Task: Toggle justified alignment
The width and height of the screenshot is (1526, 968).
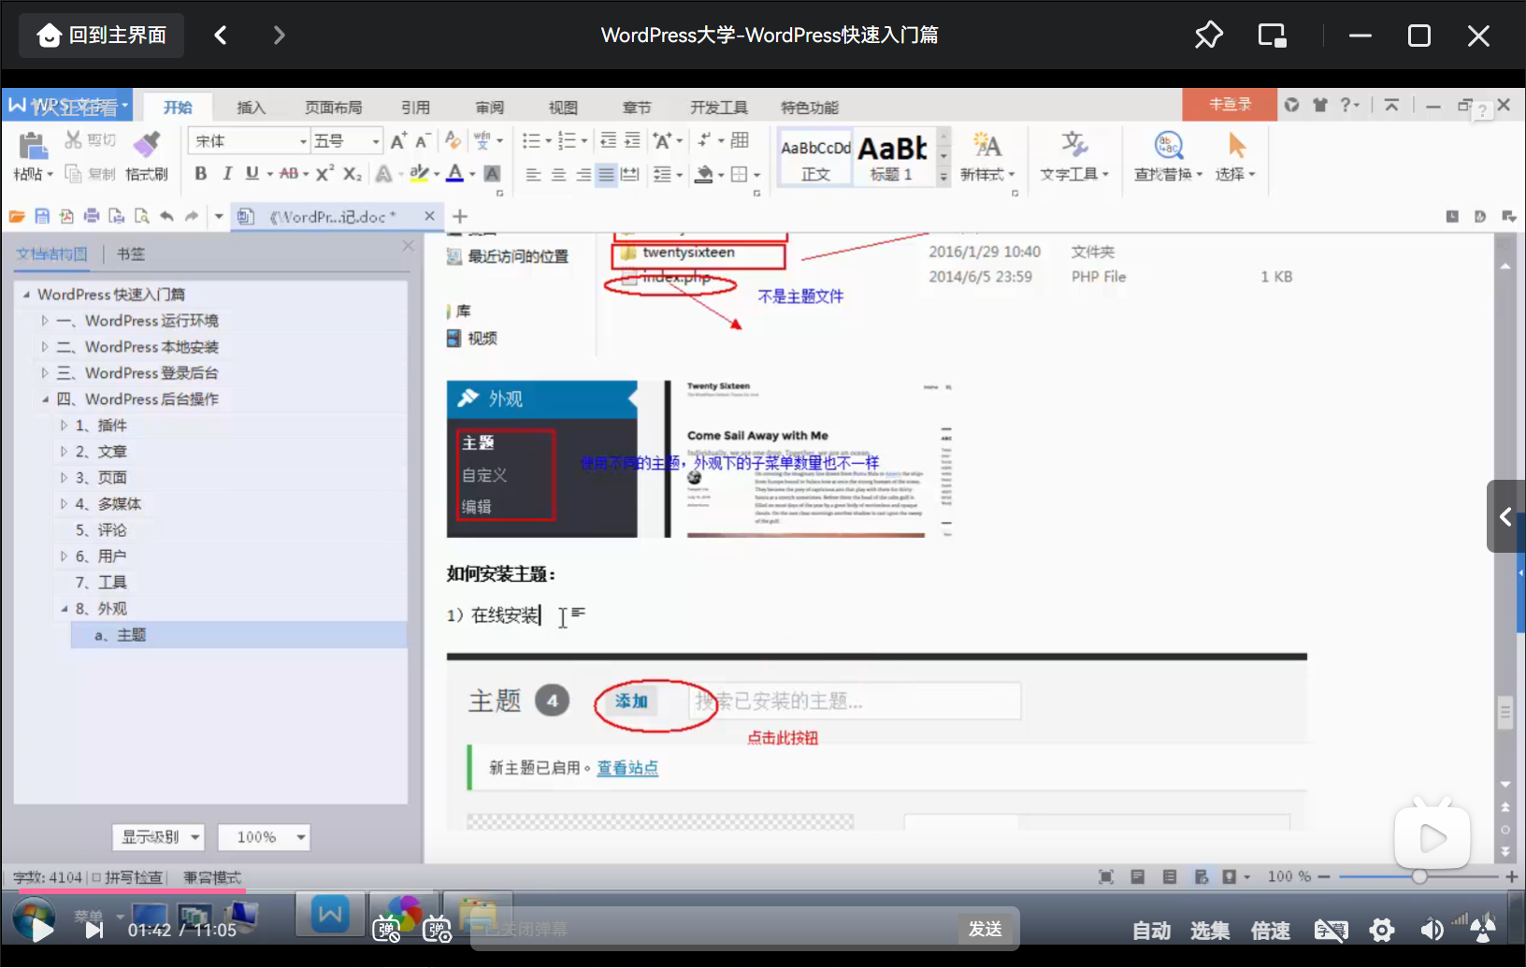Action: coord(607,175)
